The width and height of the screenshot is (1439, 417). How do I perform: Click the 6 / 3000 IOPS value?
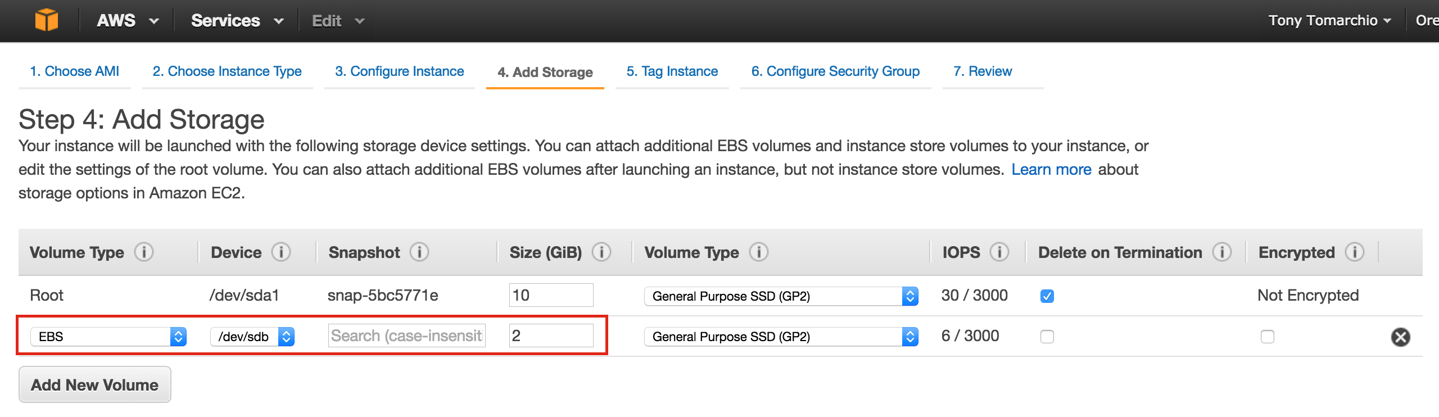click(970, 336)
